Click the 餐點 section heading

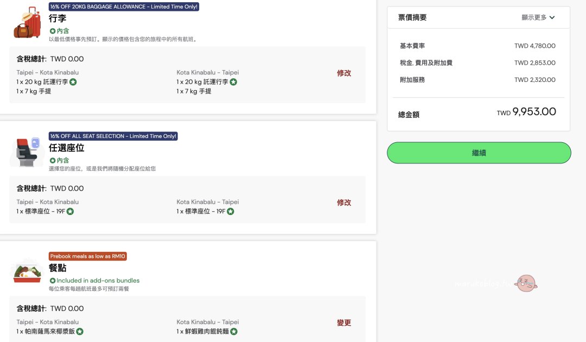58,268
